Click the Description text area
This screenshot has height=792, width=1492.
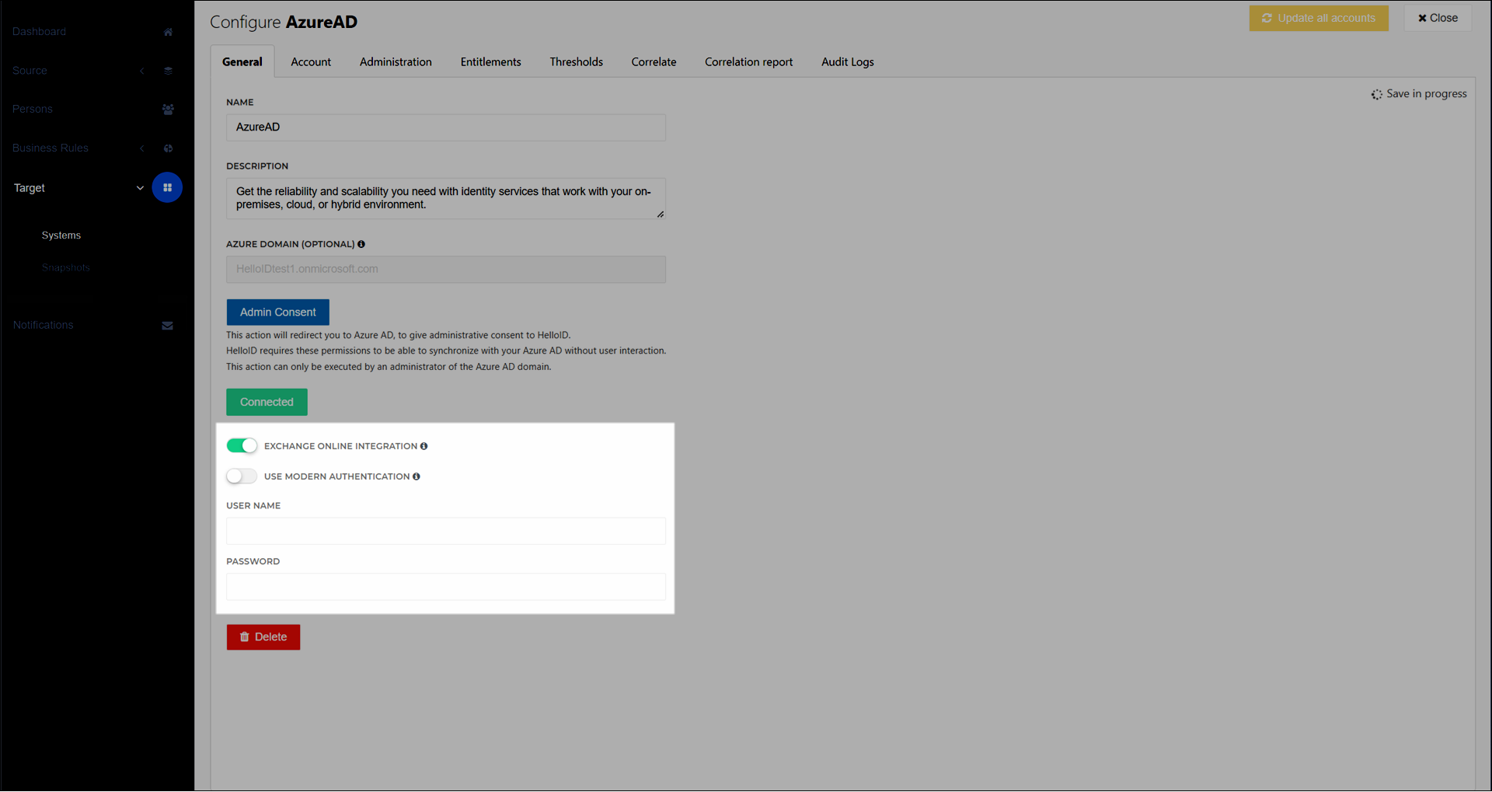(x=446, y=199)
